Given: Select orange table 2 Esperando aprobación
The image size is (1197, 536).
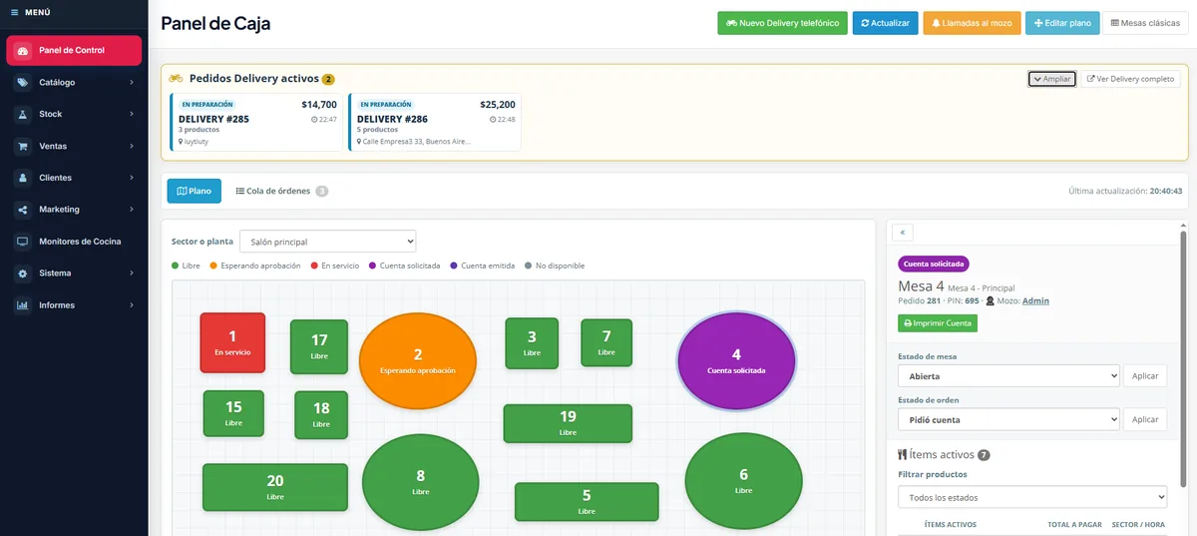Looking at the screenshot, I should [x=418, y=360].
